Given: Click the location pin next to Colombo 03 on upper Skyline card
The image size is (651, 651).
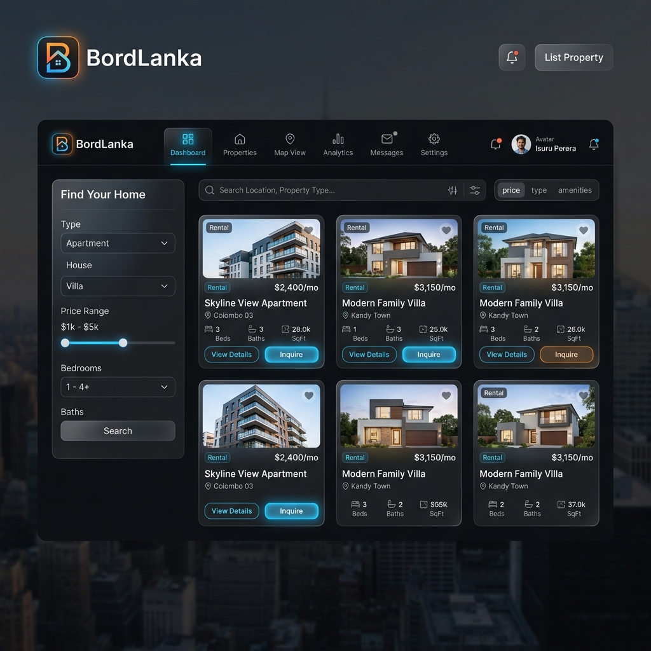Looking at the screenshot, I should [208, 315].
